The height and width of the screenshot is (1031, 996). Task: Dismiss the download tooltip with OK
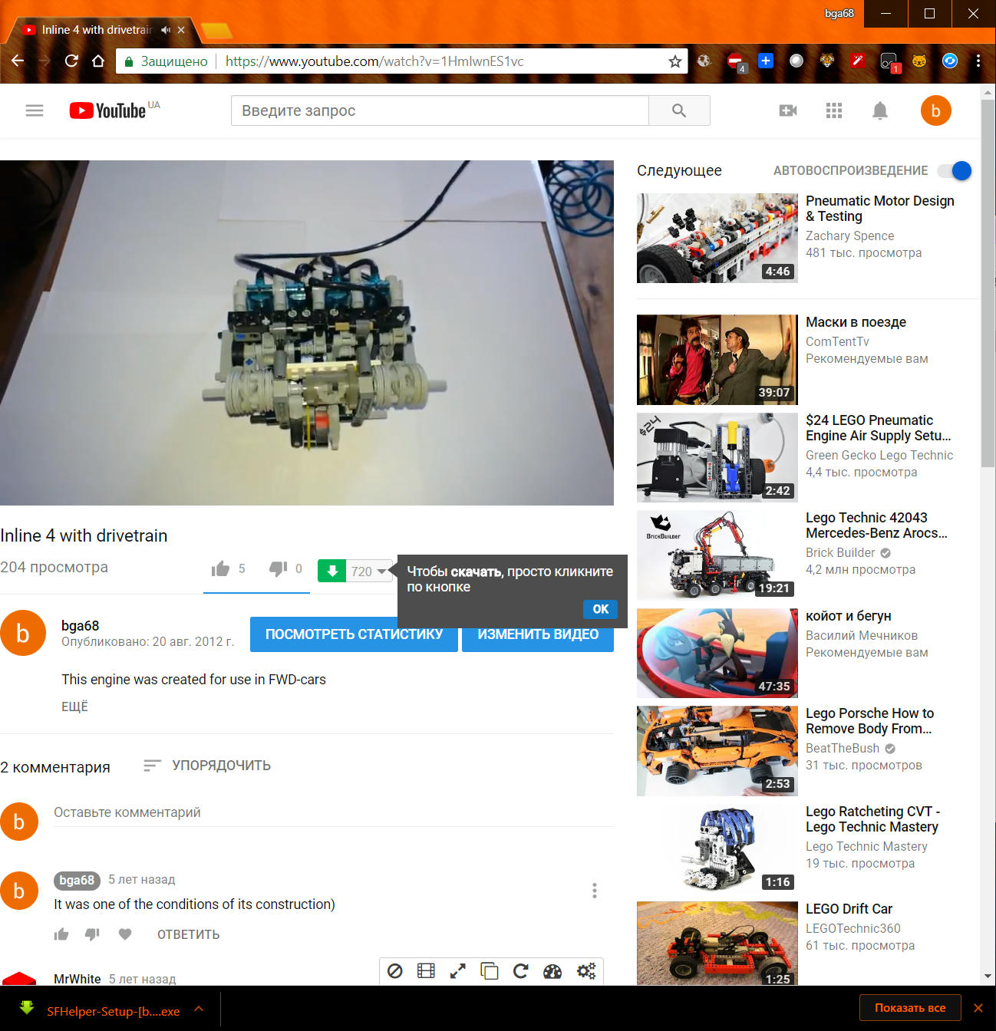600,609
